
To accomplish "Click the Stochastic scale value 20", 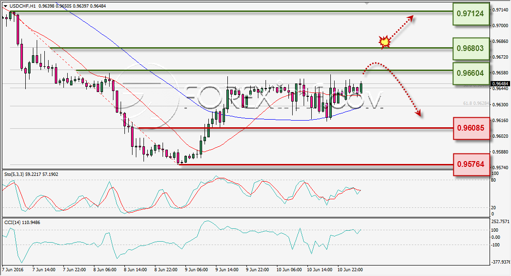I will pyautogui.click(x=493, y=207).
